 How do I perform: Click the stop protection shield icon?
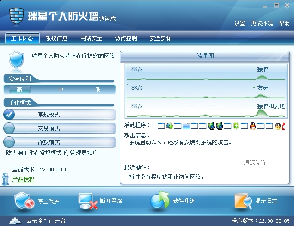[24, 201]
